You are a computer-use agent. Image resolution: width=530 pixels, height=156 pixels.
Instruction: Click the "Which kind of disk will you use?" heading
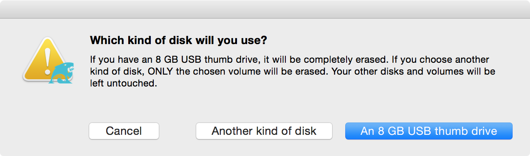(x=179, y=41)
